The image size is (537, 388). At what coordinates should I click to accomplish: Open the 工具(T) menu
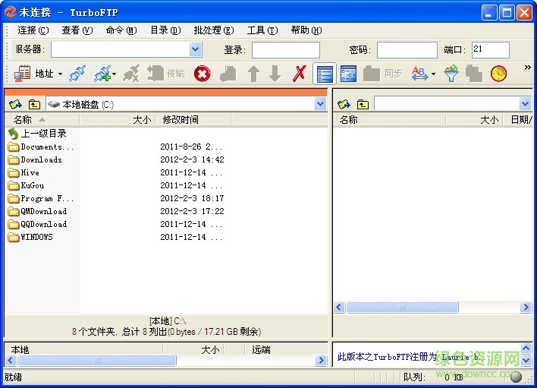[x=262, y=30]
